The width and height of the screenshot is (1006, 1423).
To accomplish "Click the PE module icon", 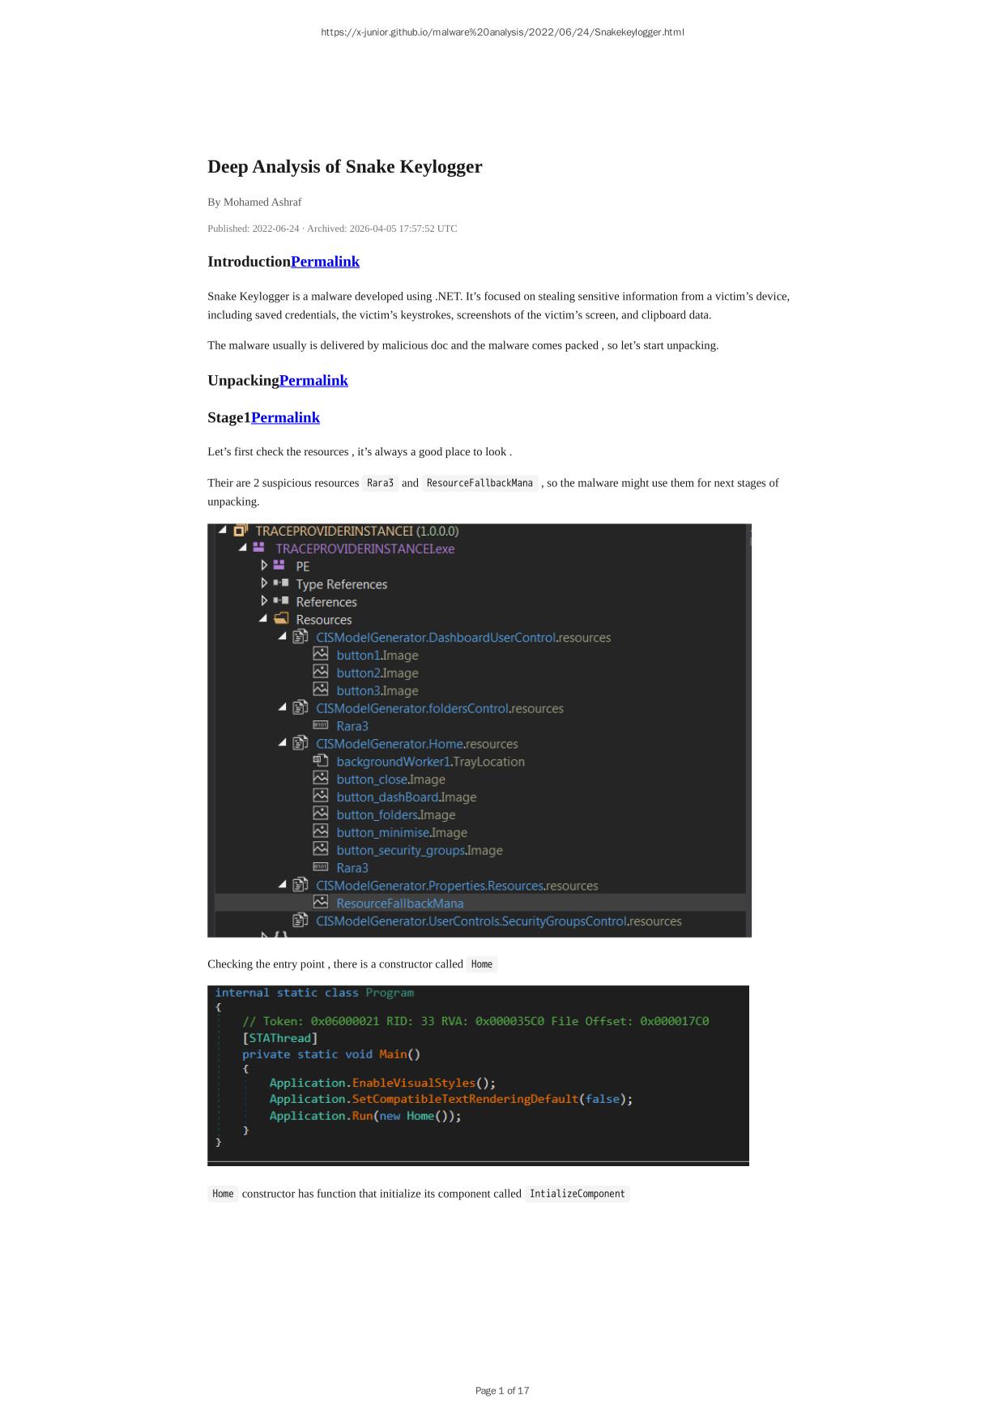I will [x=279, y=566].
